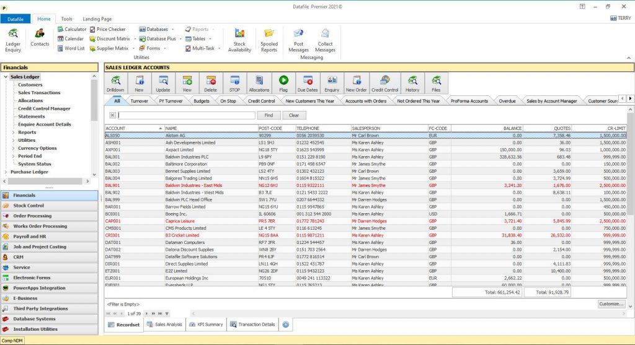
Task: Open the Contacts ribbon icon
Action: (40, 38)
